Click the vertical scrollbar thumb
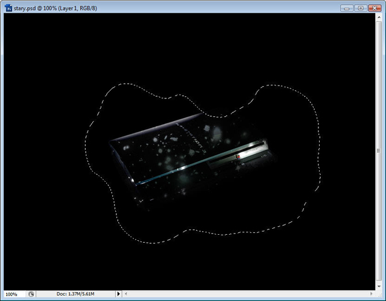Screen dimensions: 386x301 click(x=379, y=150)
